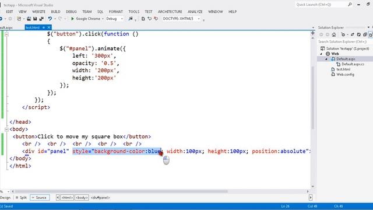Open the WEBSITE menu
373x210 pixels.
point(38,12)
